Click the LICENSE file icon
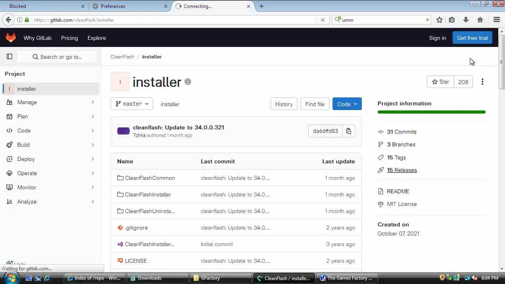Viewport: 505px width, 284px height. pos(120,261)
